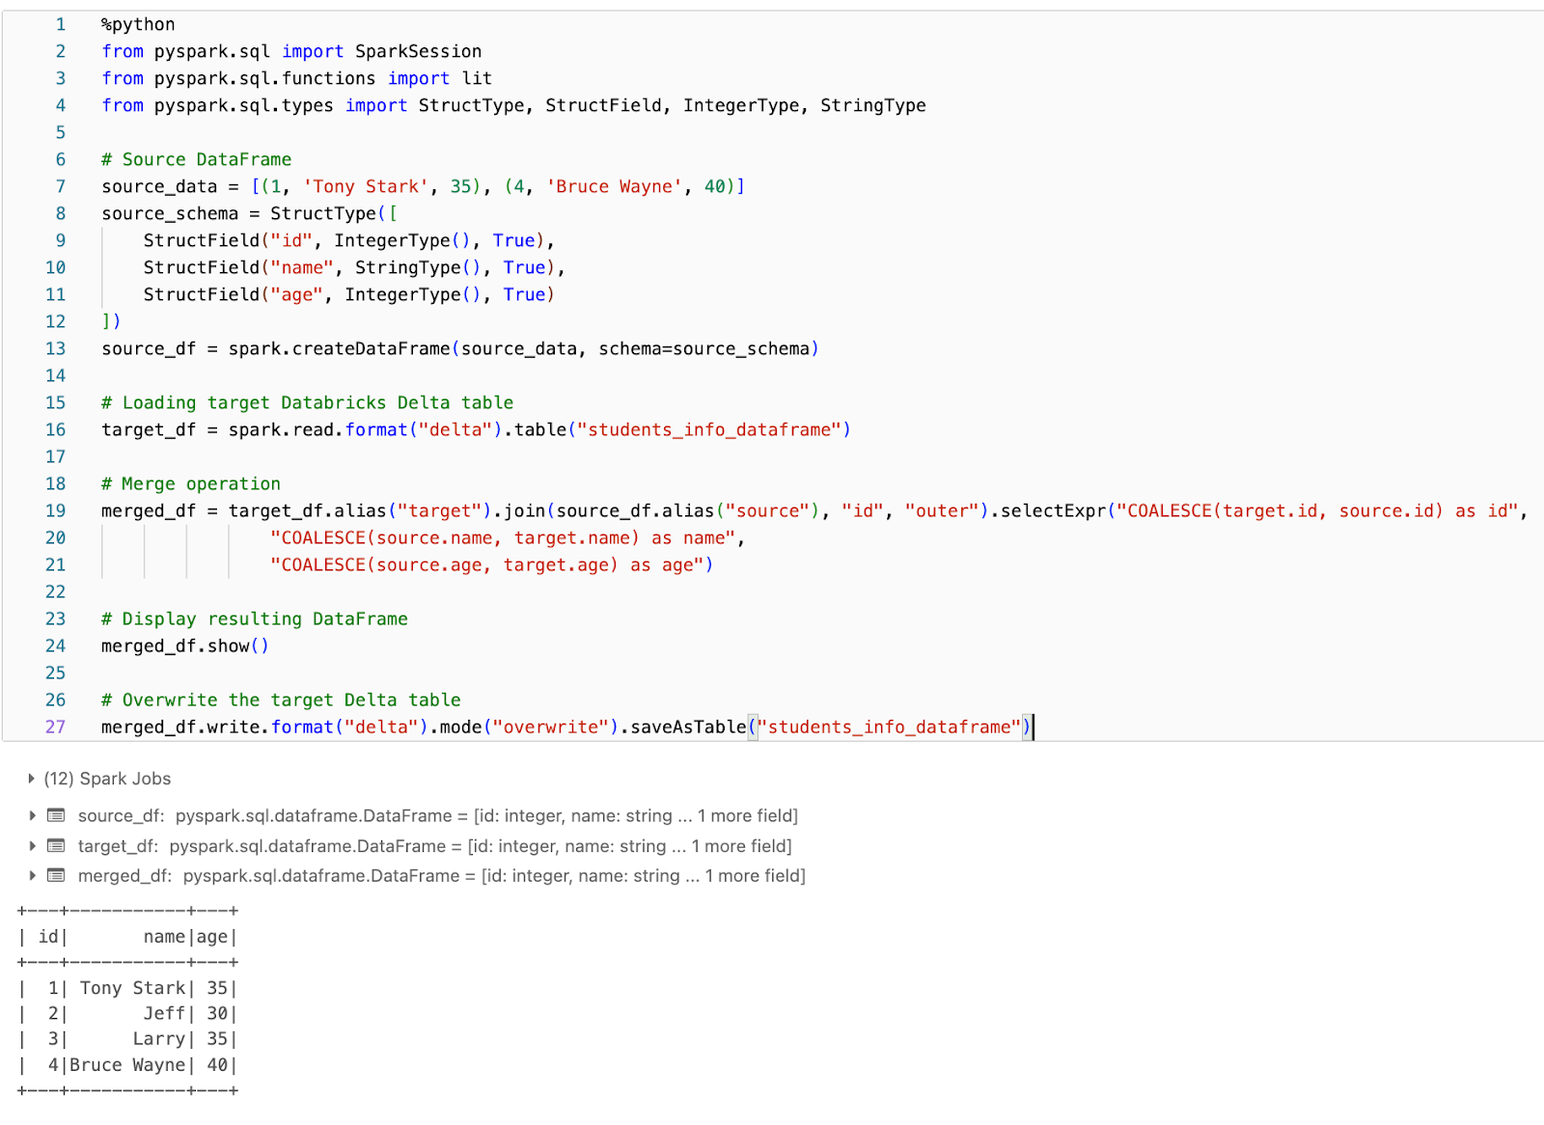Expand the target_df DataFrame details

[32, 846]
